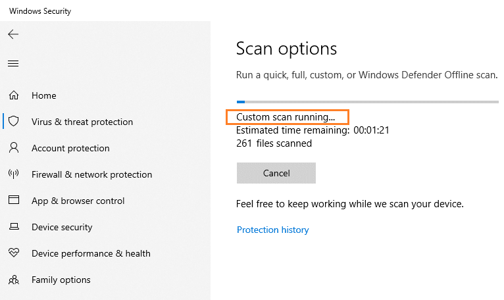Click the App & browser control window icon
Image resolution: width=504 pixels, height=300 pixels.
[14, 200]
